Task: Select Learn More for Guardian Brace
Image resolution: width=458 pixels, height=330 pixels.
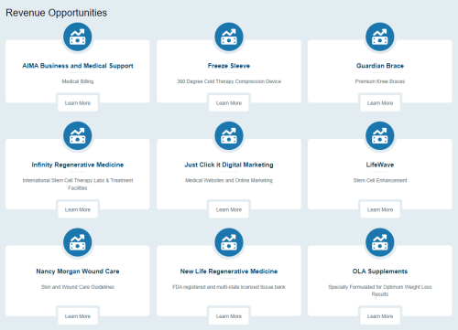Action: 380,103
